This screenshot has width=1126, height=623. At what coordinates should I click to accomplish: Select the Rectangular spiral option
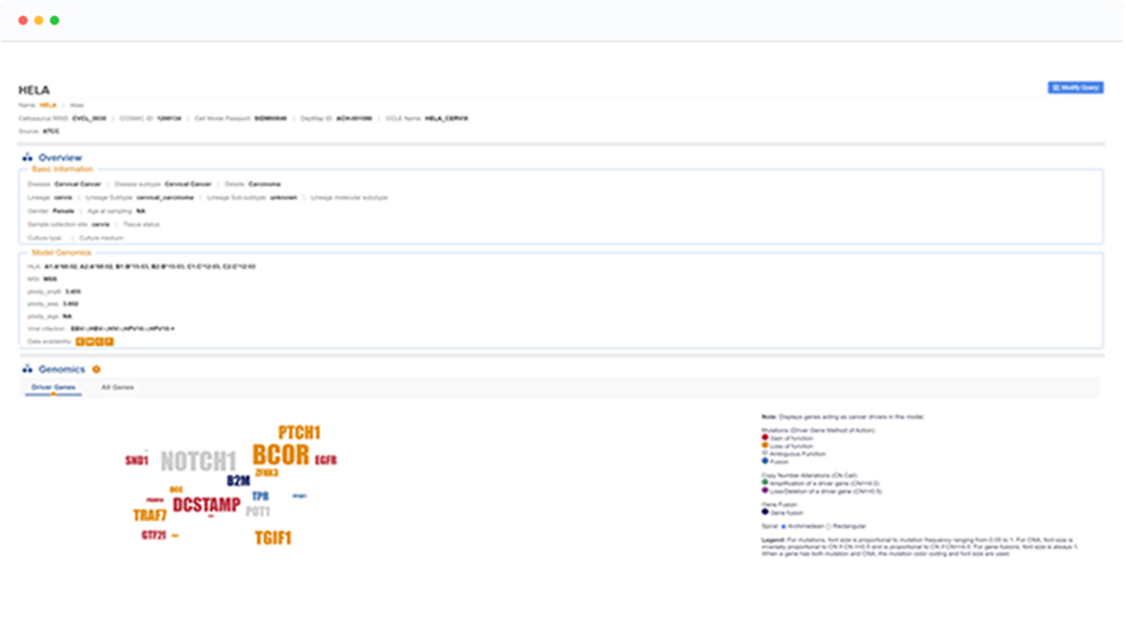829,526
